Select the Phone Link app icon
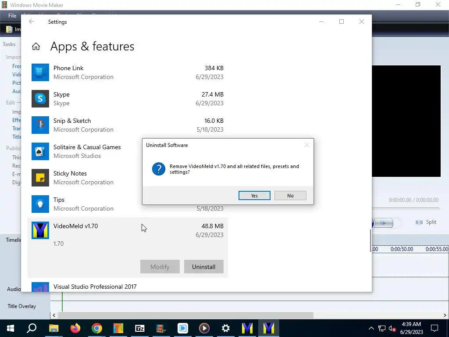The width and height of the screenshot is (449, 337). [x=40, y=72]
